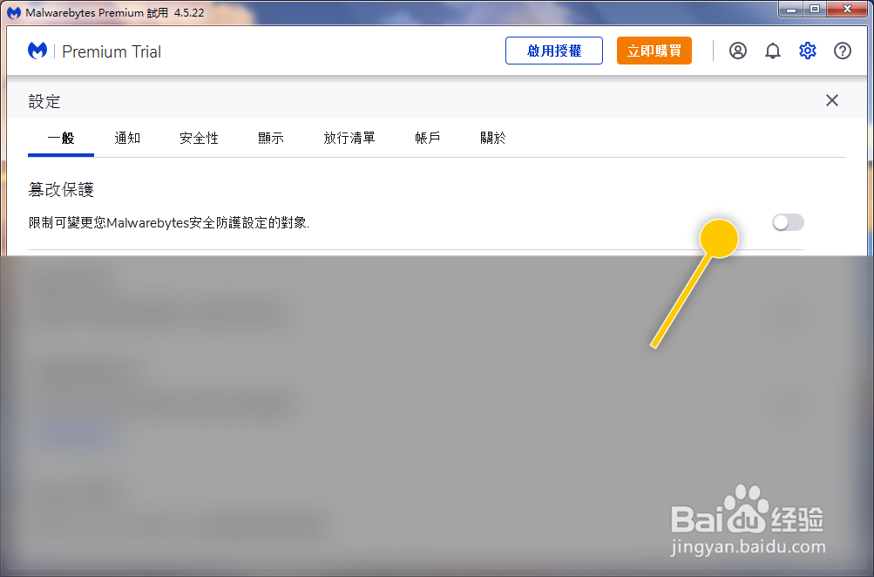The image size is (874, 577).
Task: Click the Malwarebytes title bar icon
Action: click(13, 12)
